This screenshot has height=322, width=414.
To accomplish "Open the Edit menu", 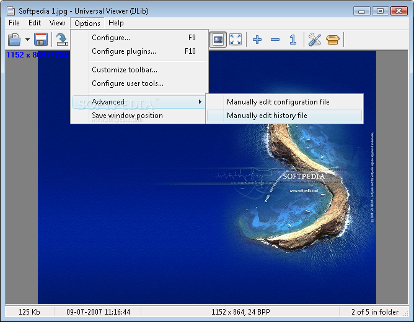I will click(x=35, y=23).
